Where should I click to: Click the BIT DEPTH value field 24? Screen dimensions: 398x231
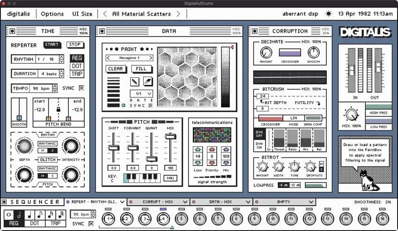tap(263, 97)
